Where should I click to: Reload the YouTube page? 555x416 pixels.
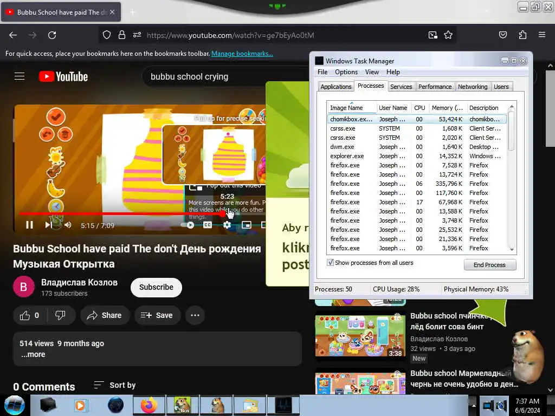click(x=52, y=35)
